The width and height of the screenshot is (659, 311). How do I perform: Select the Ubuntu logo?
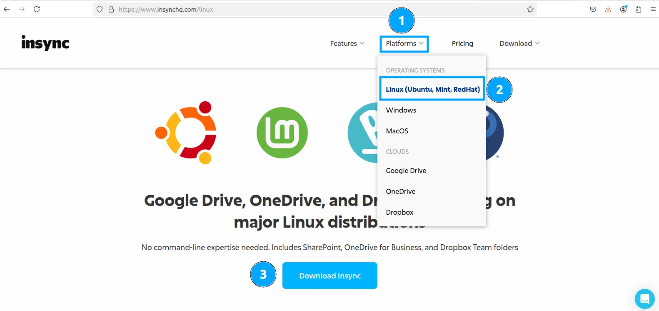[x=186, y=133]
